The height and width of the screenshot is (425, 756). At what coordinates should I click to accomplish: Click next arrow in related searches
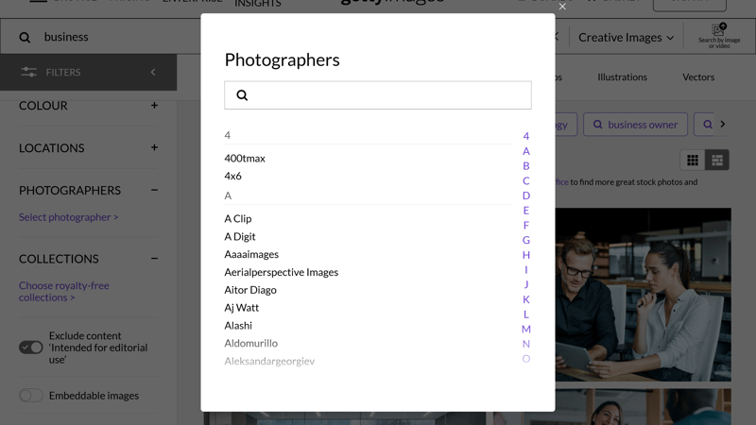click(x=723, y=124)
